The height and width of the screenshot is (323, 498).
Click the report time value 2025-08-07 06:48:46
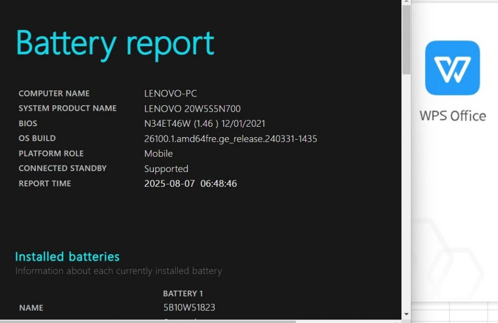point(191,183)
